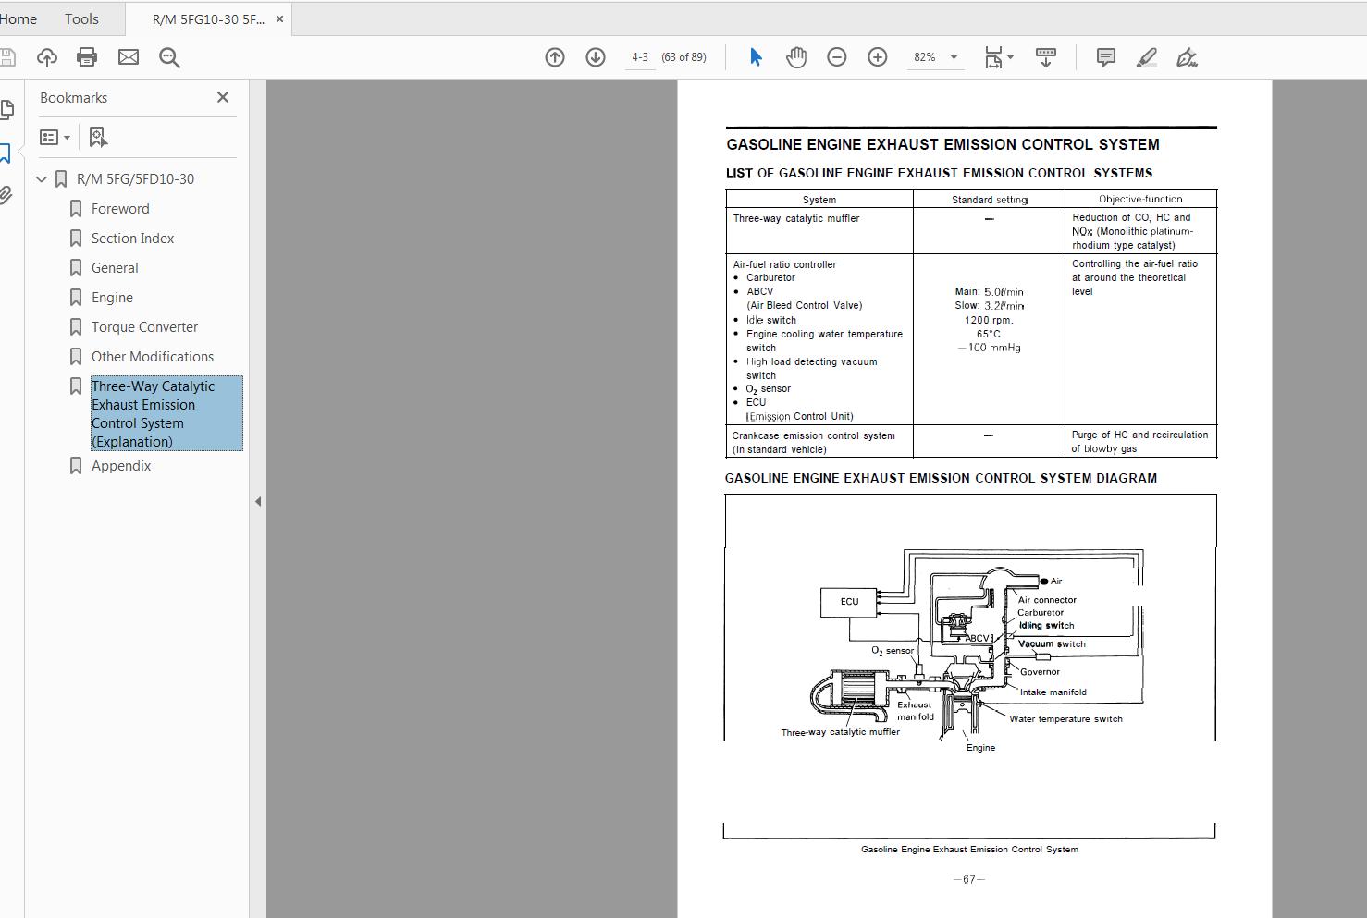
Task: Open the Appendix bookmark
Action: 121,466
